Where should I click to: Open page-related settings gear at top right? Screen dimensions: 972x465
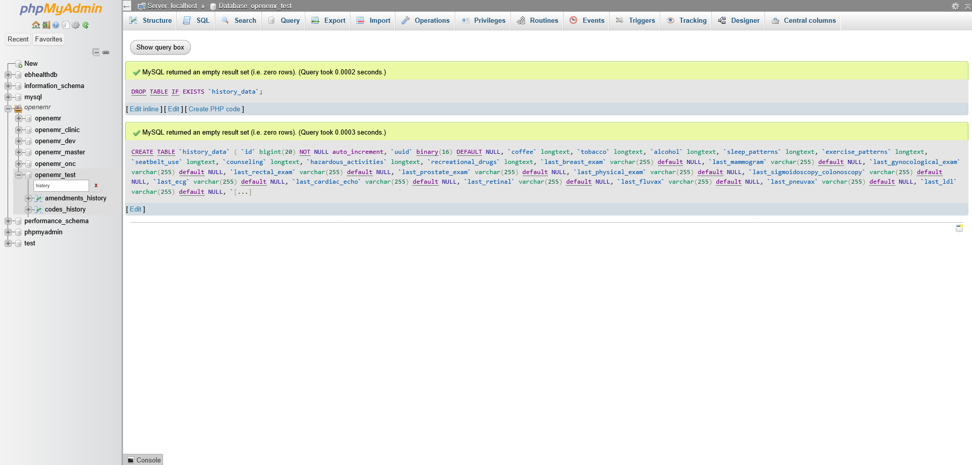point(955,6)
